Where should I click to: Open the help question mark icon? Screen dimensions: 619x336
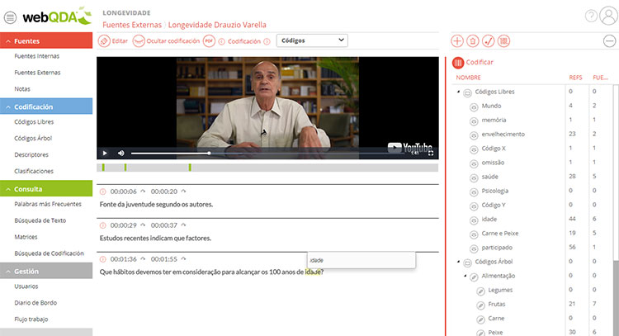coord(591,16)
